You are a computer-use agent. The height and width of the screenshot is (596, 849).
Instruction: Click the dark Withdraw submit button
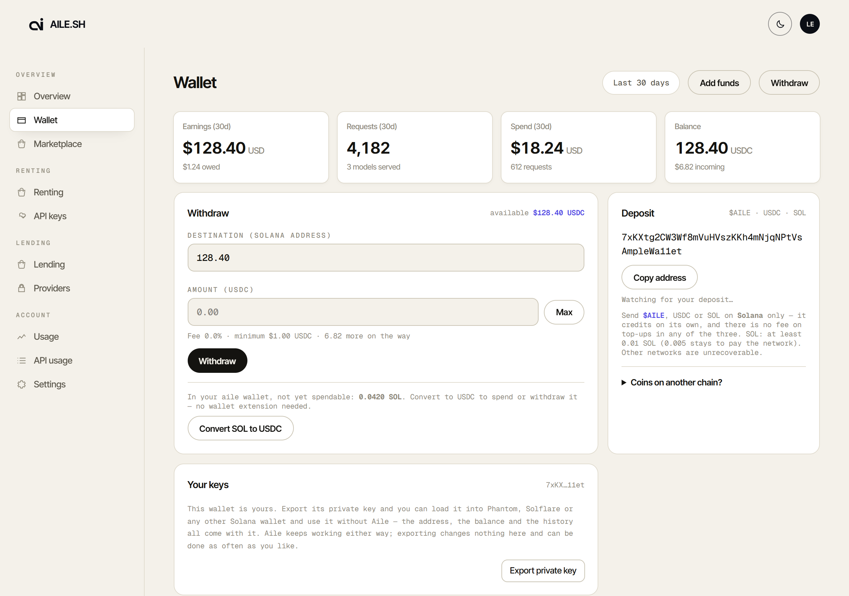click(x=218, y=361)
